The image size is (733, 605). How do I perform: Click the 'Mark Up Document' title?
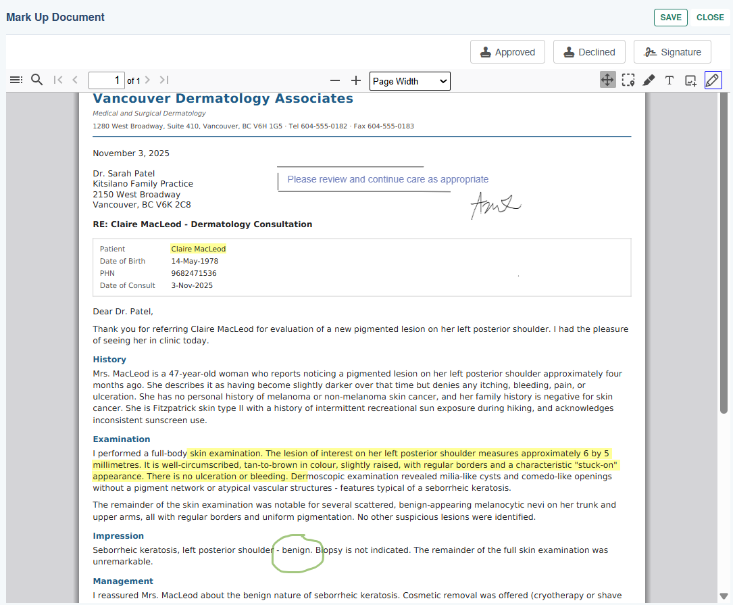point(55,18)
